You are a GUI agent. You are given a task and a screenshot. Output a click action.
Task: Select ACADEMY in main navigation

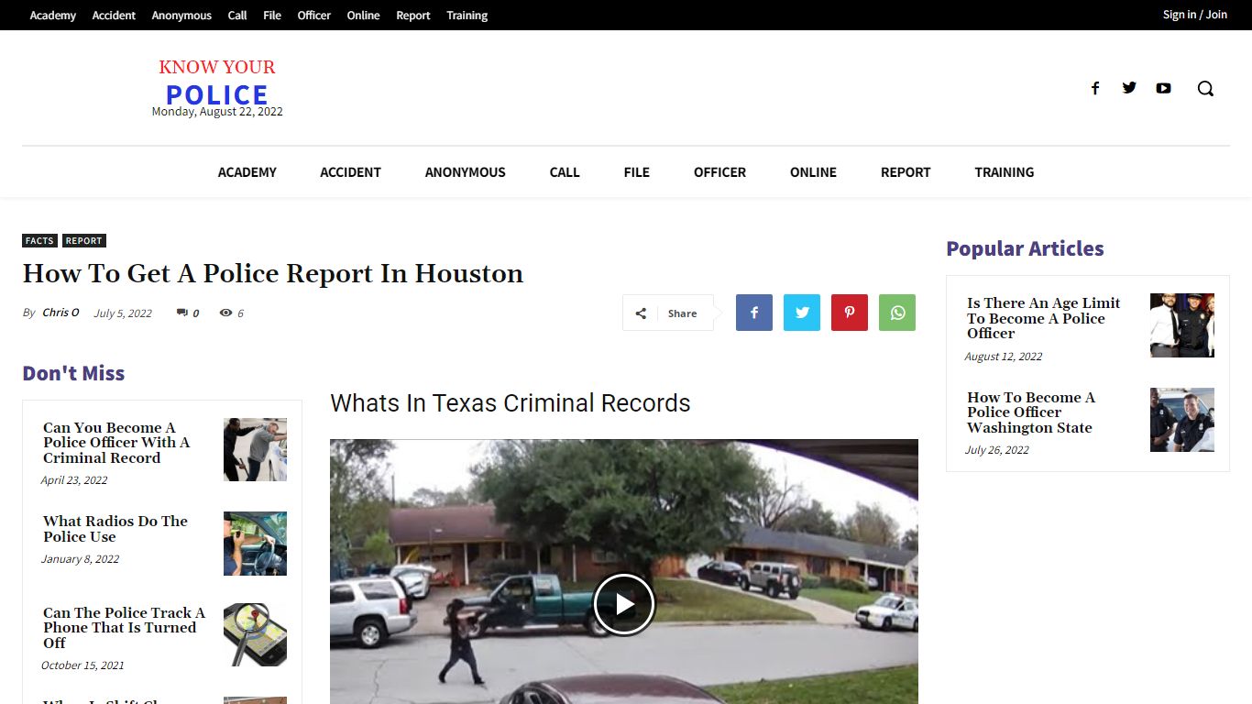[x=247, y=171]
